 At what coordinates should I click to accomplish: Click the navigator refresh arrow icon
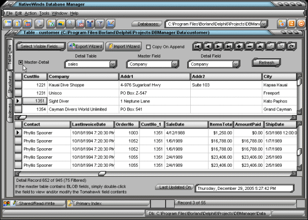(290, 46)
